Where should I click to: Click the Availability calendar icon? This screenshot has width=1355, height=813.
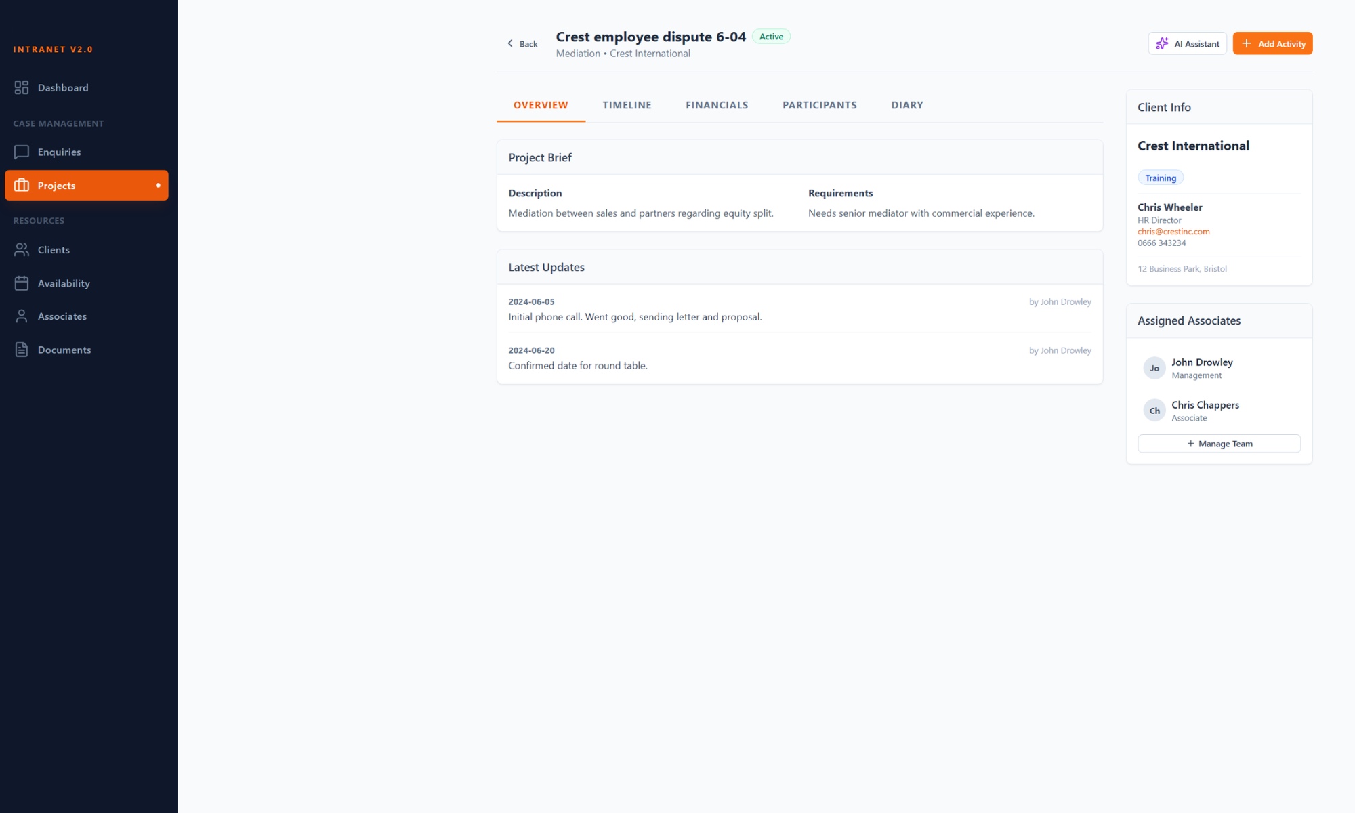pyautogui.click(x=22, y=283)
